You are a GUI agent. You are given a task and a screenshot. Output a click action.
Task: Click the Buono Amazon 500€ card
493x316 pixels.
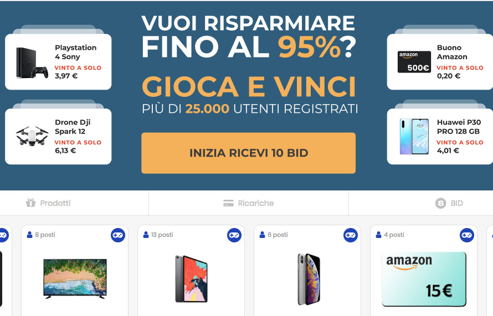coord(440,61)
